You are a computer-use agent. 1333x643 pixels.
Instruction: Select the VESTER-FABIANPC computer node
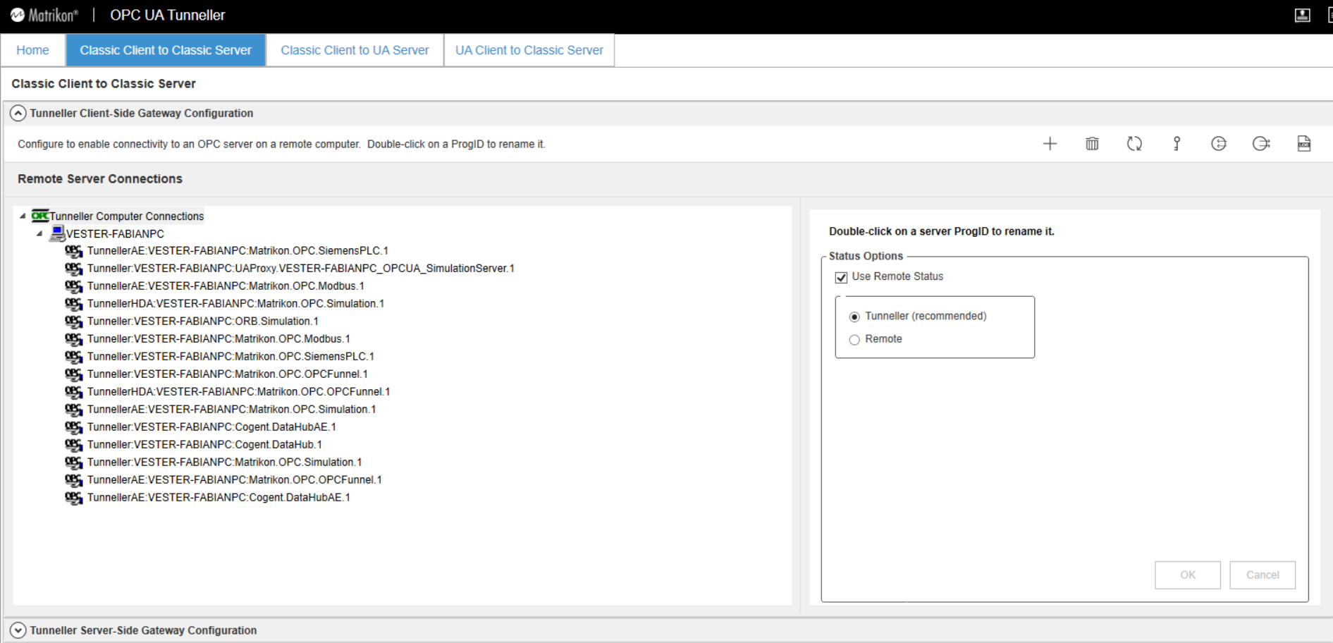(115, 234)
